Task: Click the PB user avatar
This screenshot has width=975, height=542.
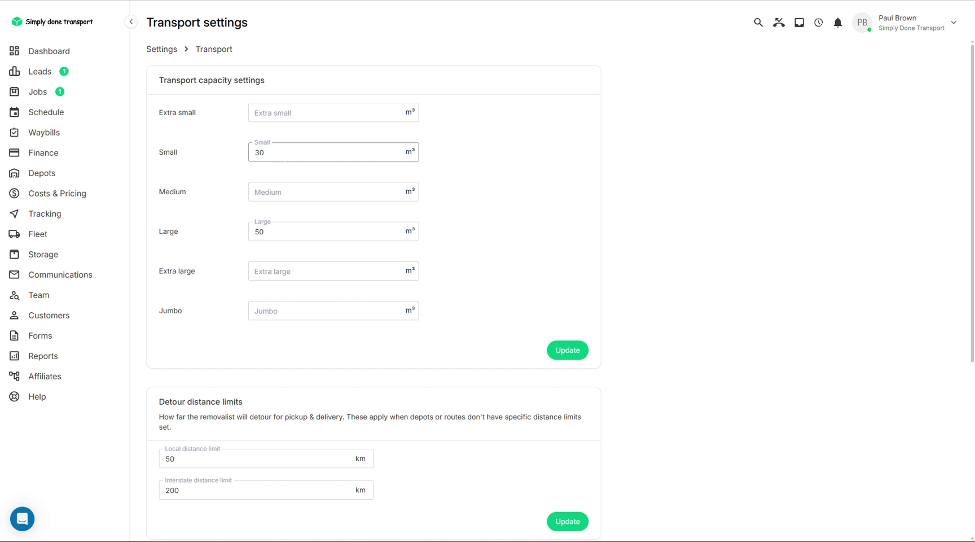Action: 862,23
